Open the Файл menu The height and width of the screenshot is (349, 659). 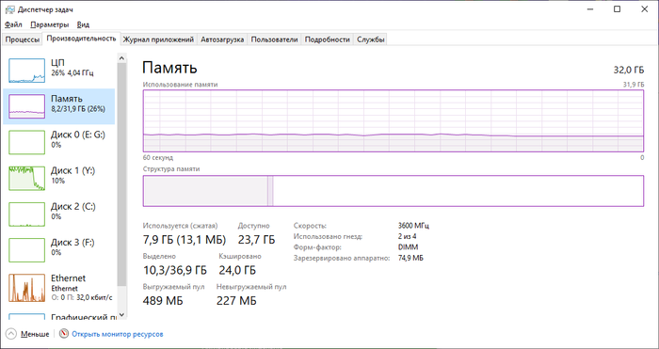[13, 24]
